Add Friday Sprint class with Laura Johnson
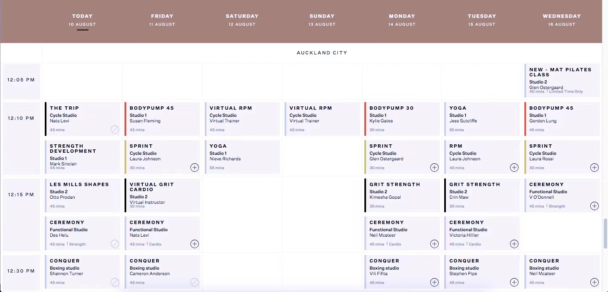Image resolution: width=608 pixels, height=292 pixels. coord(194,168)
